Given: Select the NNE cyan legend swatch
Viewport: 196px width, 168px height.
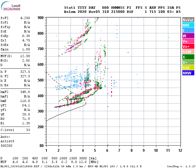Looking at the screenshot, I should click(x=188, y=25).
